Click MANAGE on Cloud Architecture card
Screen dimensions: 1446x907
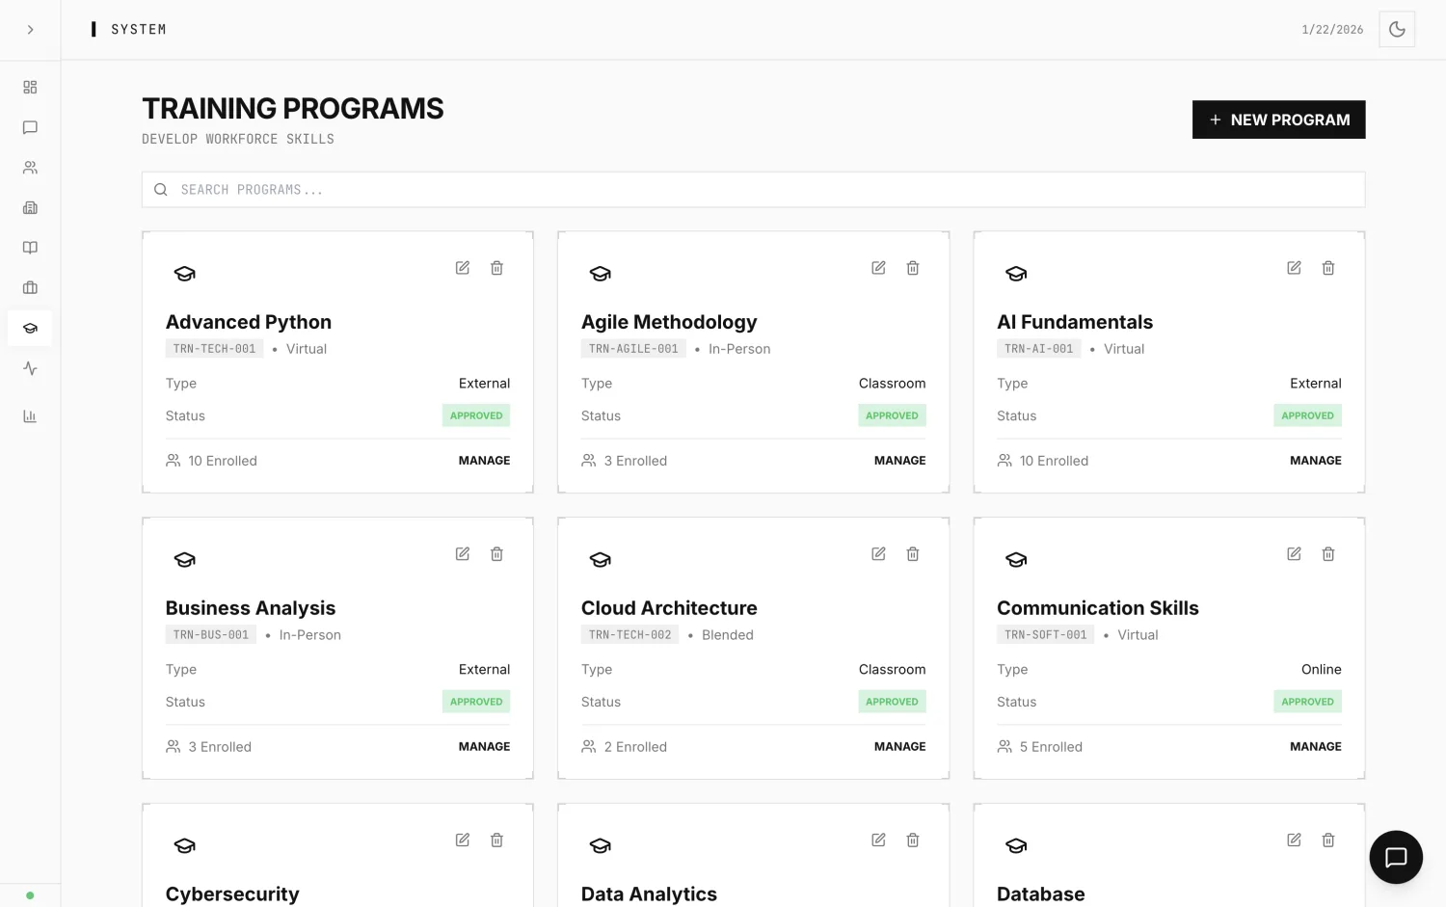tap(899, 747)
